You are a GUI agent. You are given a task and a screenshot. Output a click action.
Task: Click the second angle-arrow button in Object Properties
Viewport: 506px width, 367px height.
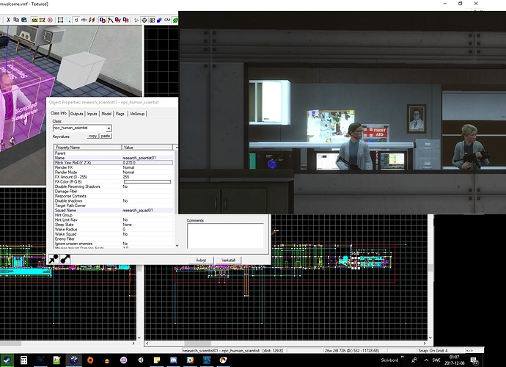pos(65,259)
